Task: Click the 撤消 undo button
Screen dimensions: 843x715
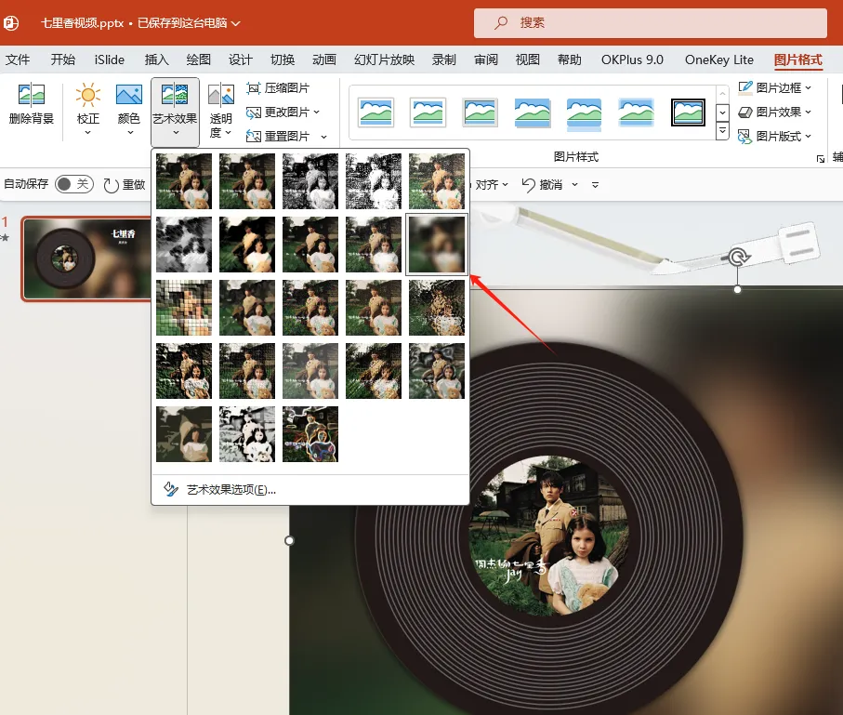Action: pyautogui.click(x=542, y=184)
